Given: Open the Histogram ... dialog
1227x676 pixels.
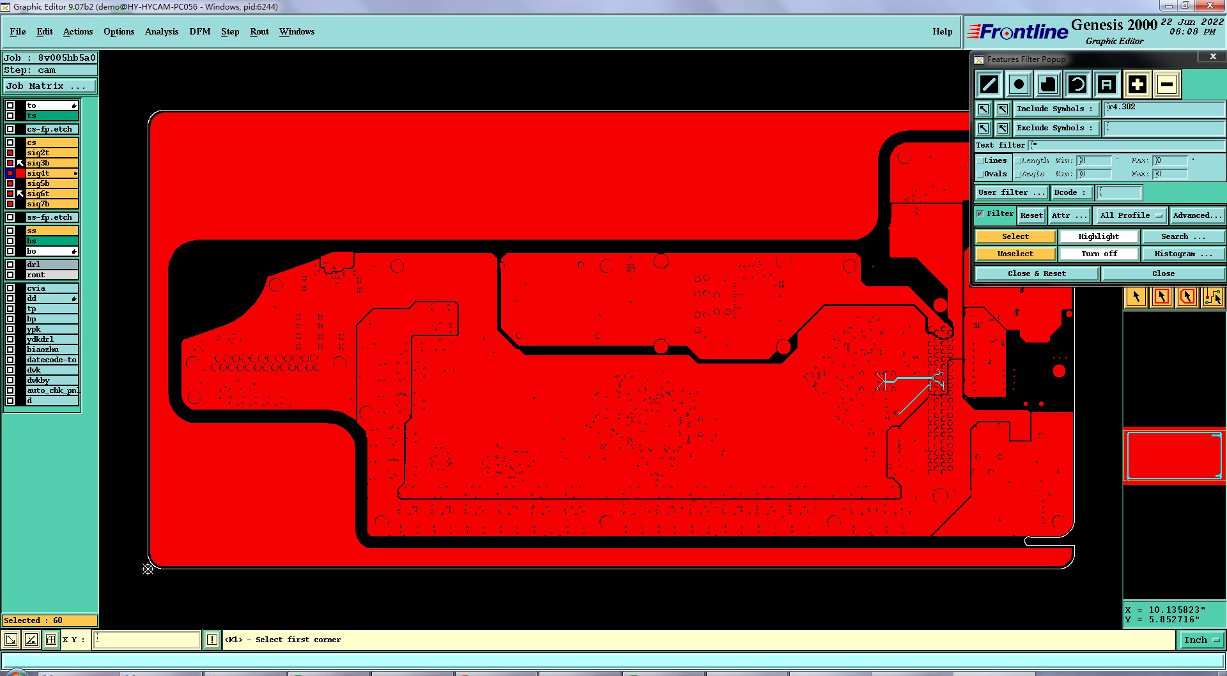Looking at the screenshot, I should click(x=1183, y=254).
